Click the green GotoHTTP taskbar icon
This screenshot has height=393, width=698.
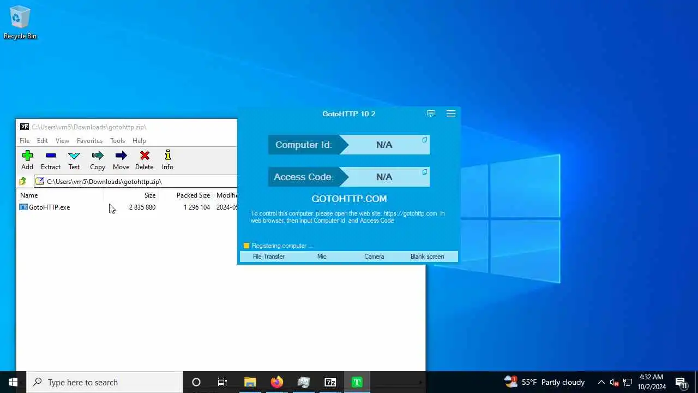[357, 382]
